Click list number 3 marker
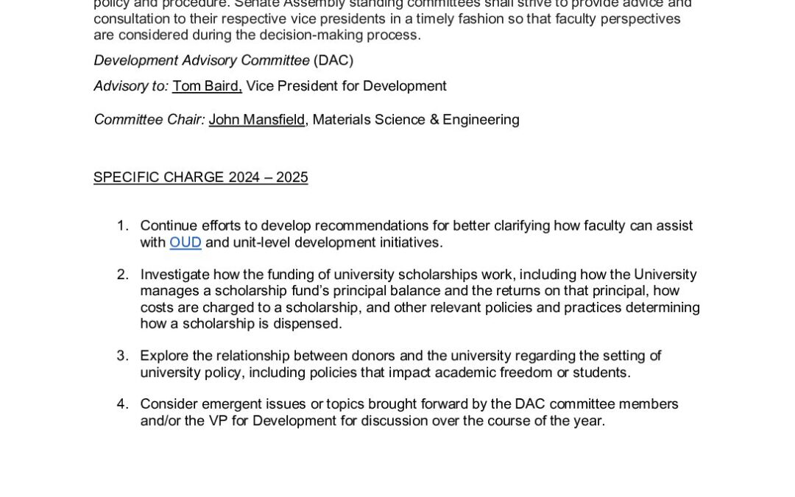This screenshot has width=795, height=497. 123,356
